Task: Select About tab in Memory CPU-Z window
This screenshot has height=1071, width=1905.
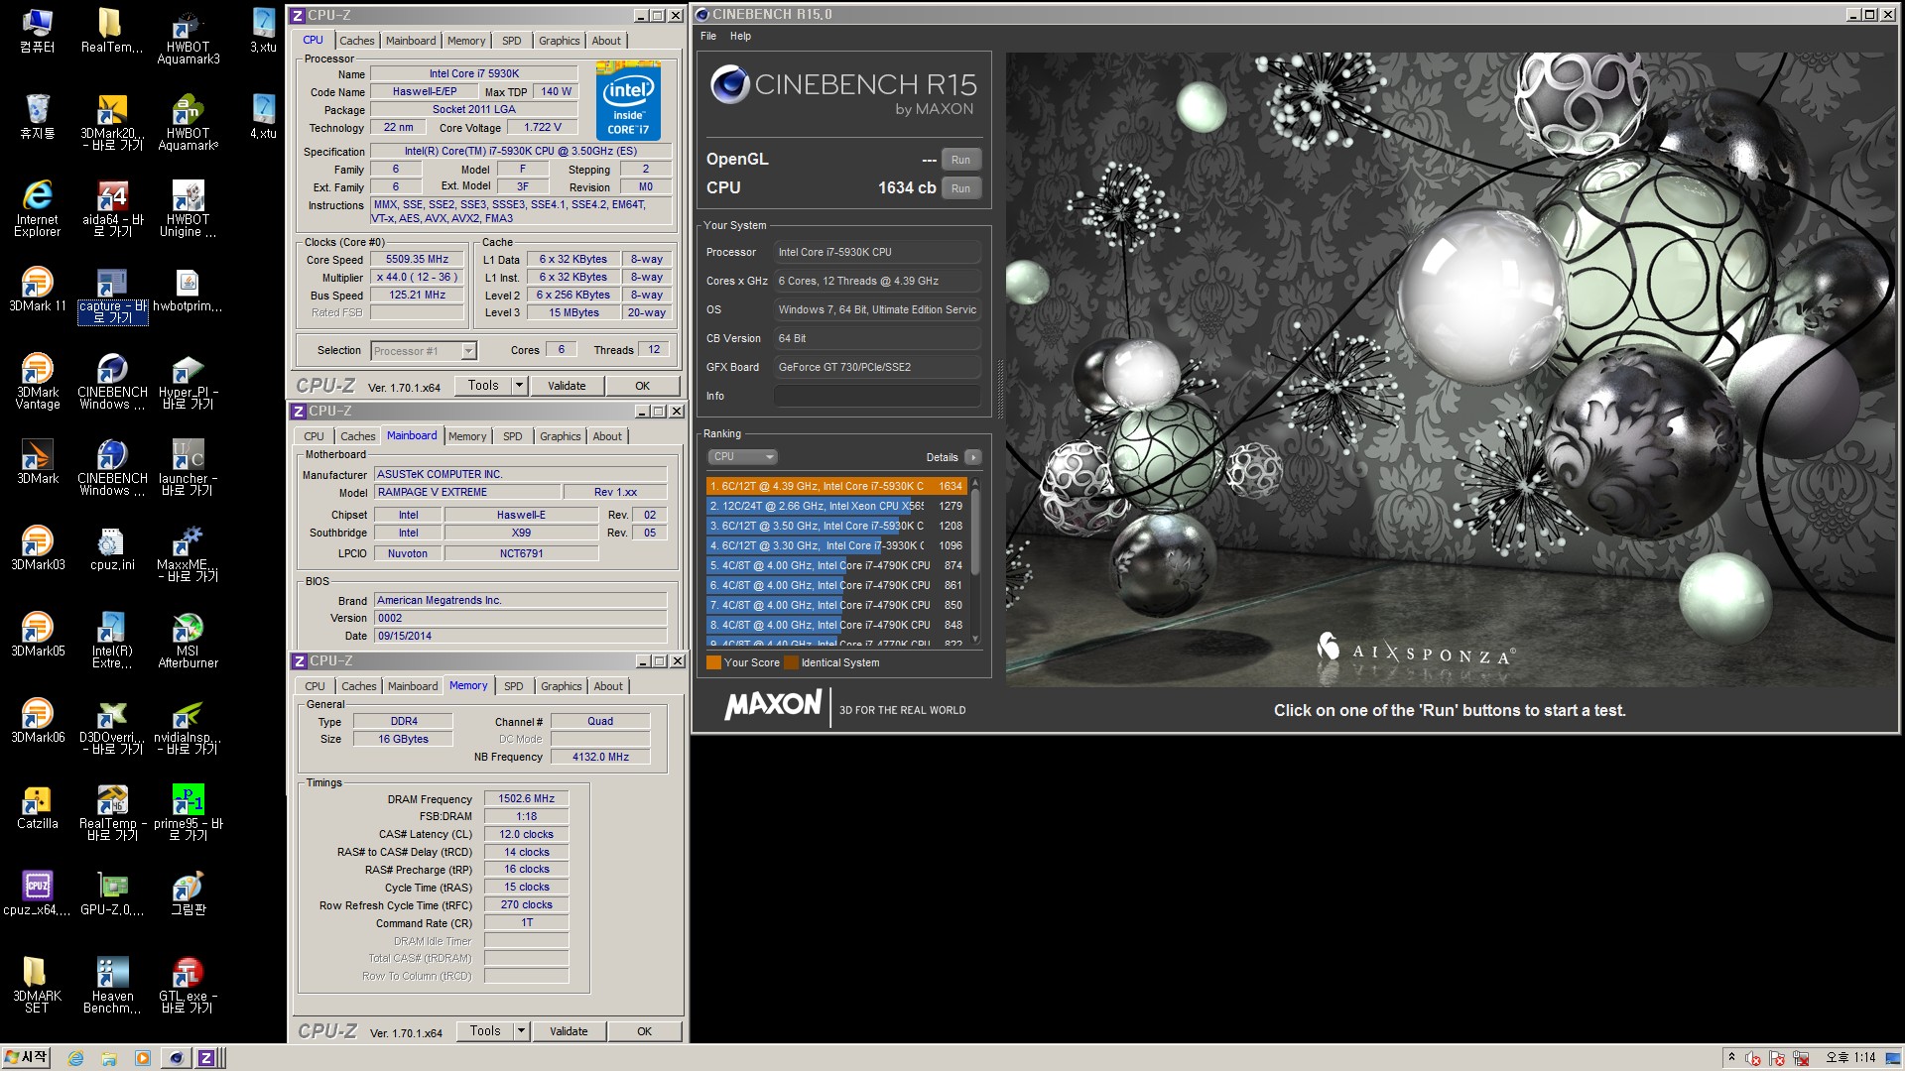Action: (608, 686)
